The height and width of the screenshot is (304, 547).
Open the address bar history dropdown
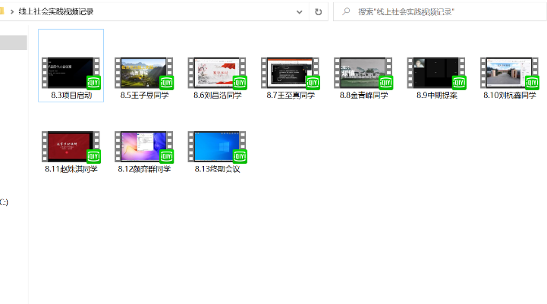point(300,11)
